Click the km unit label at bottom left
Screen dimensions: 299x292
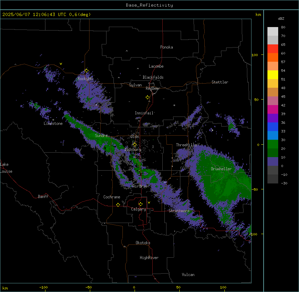click(5, 288)
